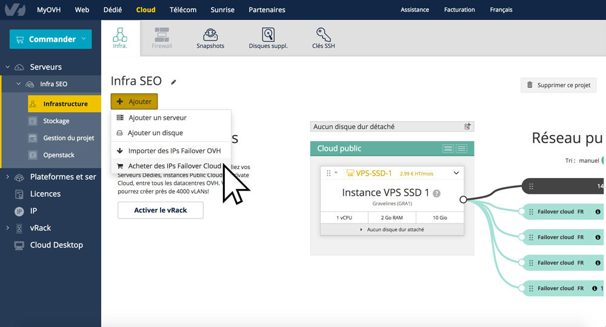Open the Snapshots tab
606x327 pixels.
pos(210,38)
